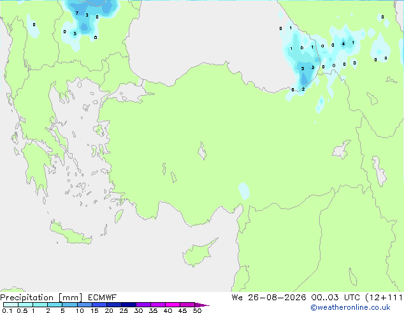404x313 pixels.
Task: Select the 2–5 mm legend color box
Action: click(55, 305)
